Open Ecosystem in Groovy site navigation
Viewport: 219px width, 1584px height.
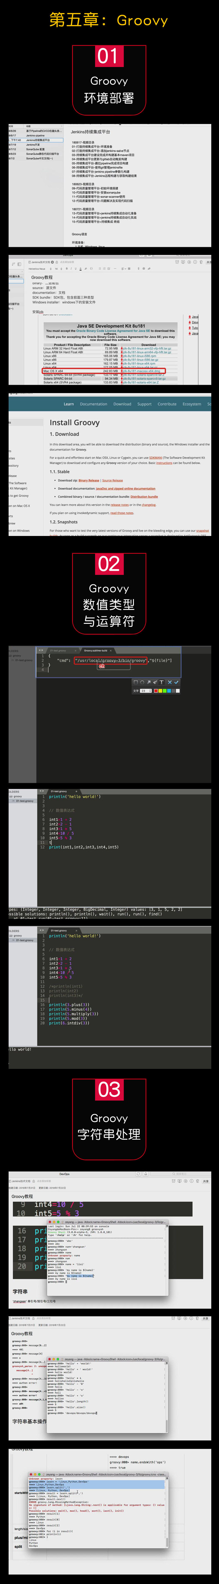pyautogui.click(x=192, y=404)
